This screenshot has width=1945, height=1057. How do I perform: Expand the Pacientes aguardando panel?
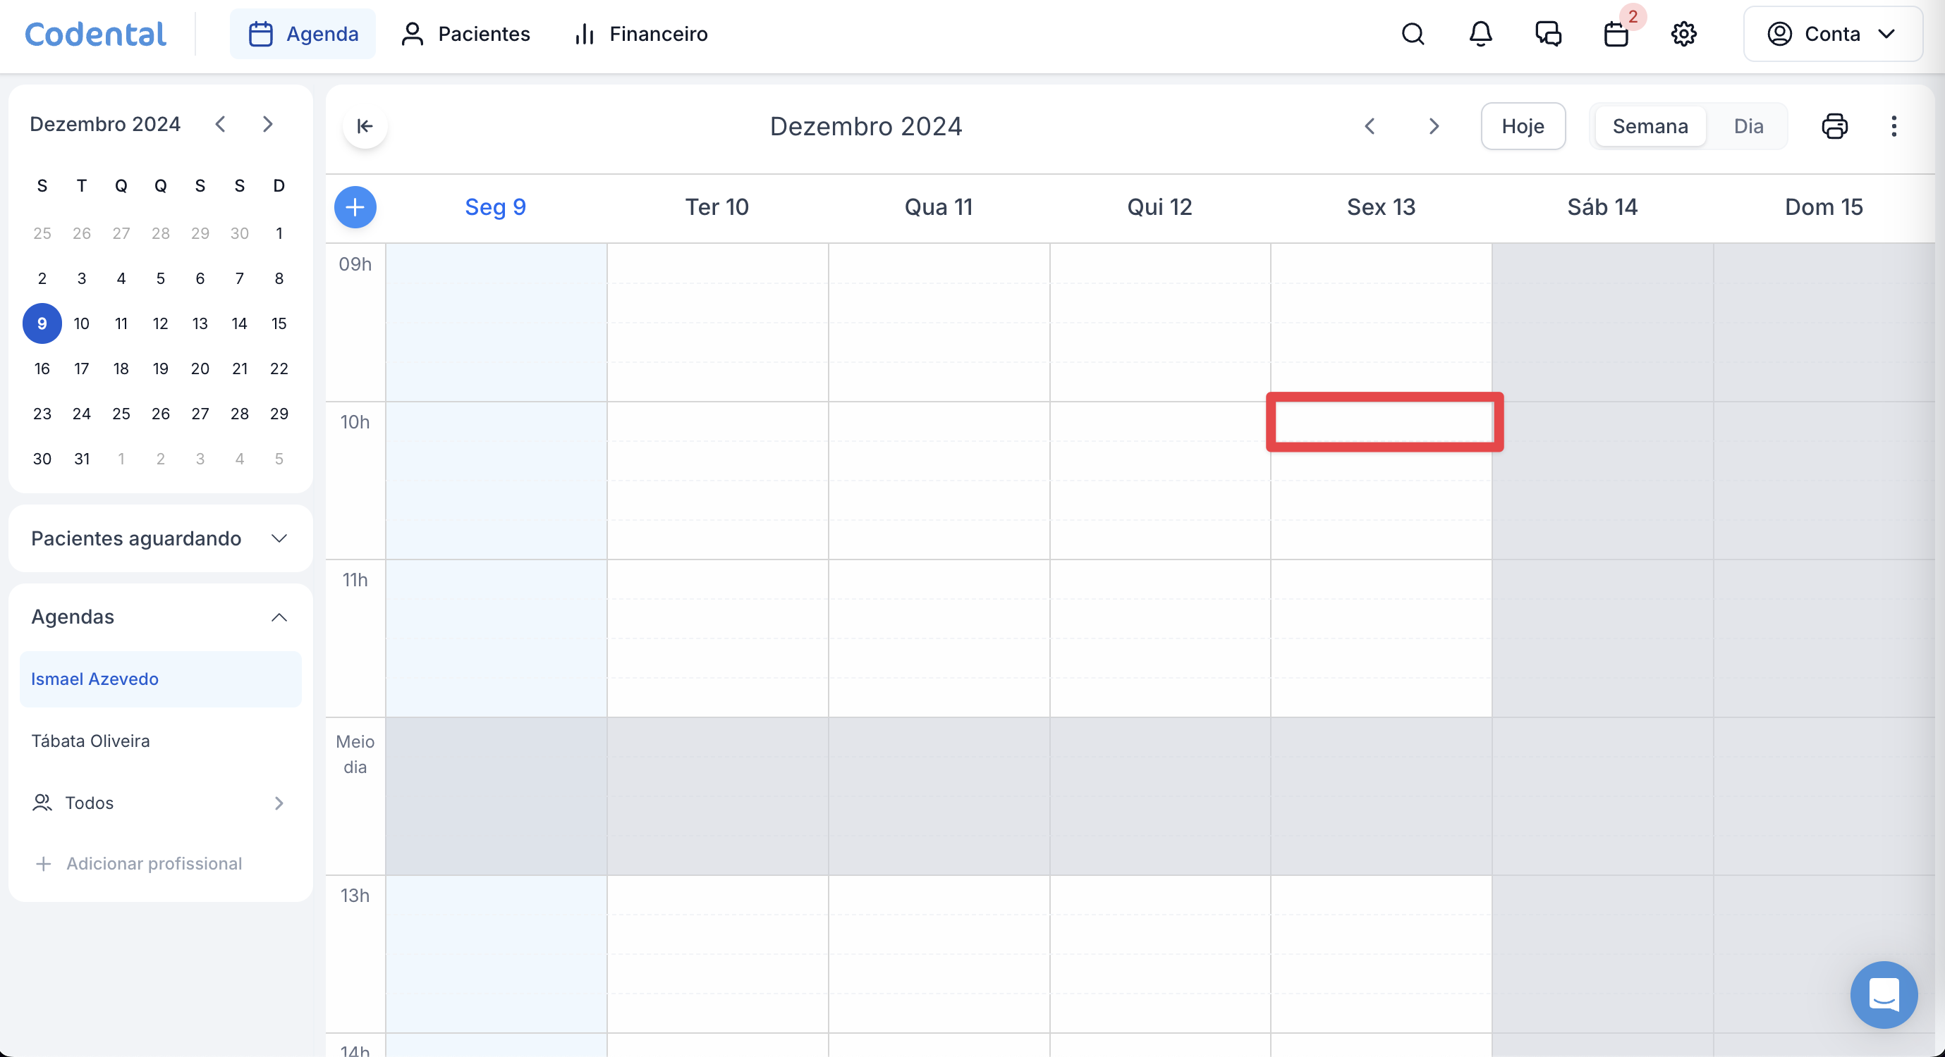point(279,538)
